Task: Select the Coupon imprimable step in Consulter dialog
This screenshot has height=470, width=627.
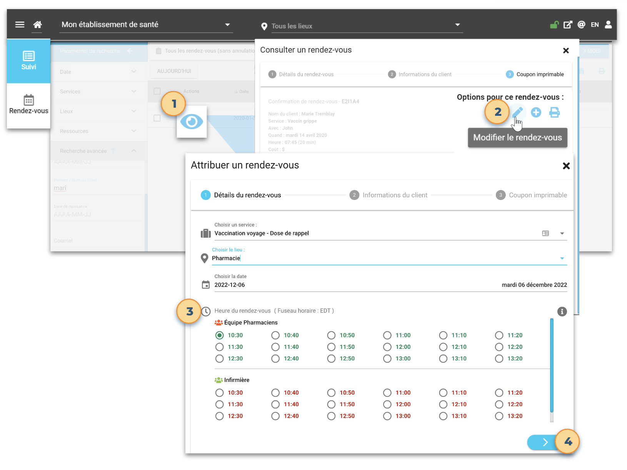Action: 535,74
